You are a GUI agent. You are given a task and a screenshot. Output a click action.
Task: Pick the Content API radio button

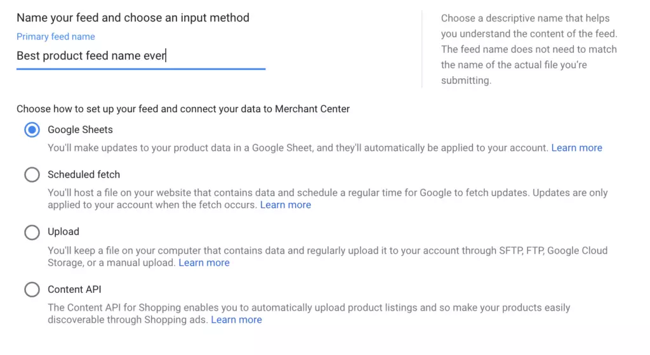click(x=32, y=289)
